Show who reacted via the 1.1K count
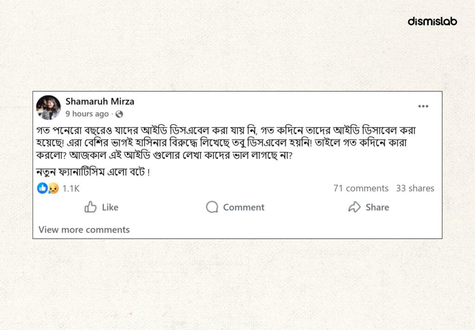 [x=71, y=189]
